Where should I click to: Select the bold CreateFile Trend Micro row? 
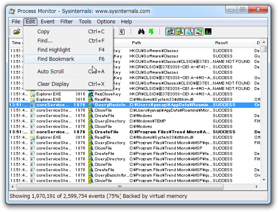coord(135,132)
